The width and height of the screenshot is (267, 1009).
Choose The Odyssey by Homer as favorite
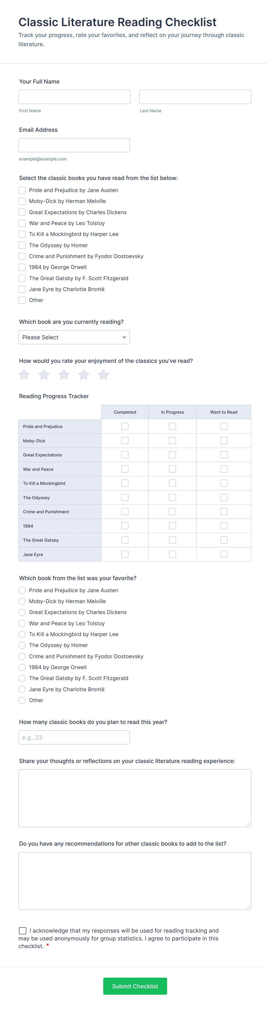[x=22, y=645]
